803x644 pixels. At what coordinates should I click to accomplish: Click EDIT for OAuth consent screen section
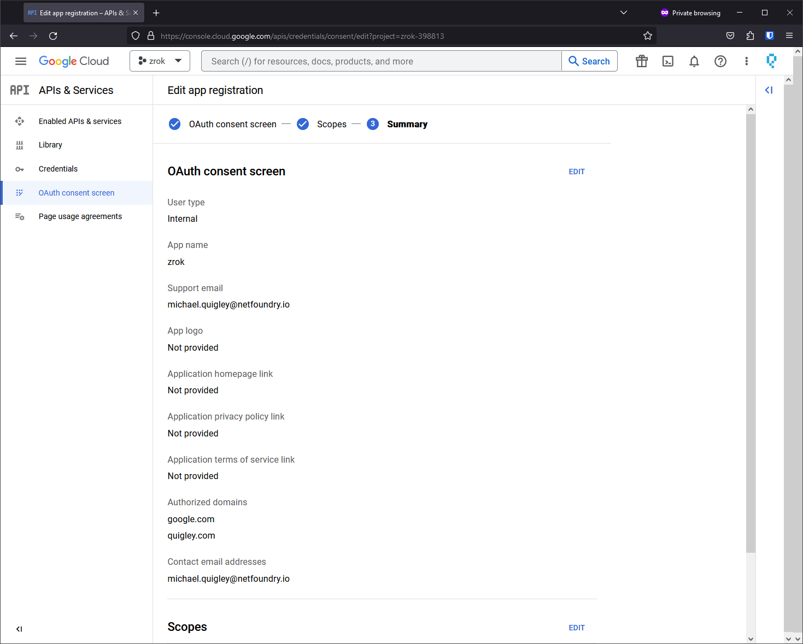tap(577, 172)
